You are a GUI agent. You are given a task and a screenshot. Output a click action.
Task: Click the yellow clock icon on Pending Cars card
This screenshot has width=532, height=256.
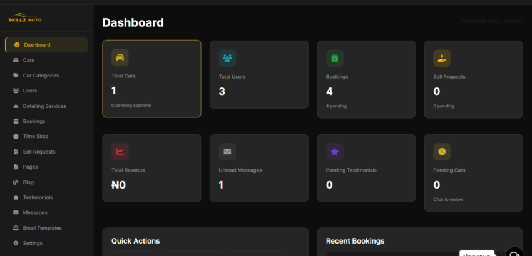[442, 152]
